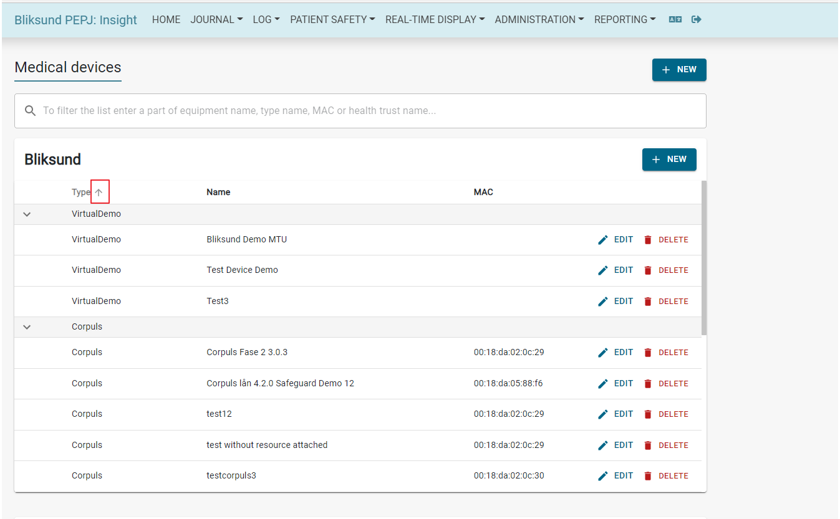Click pencil icon for Test3 row

tap(603, 302)
